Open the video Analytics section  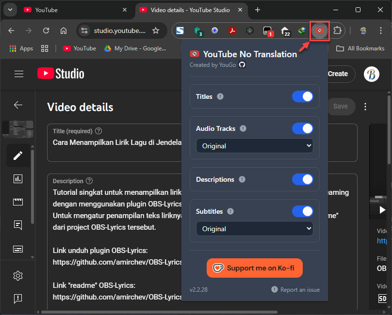point(18,179)
